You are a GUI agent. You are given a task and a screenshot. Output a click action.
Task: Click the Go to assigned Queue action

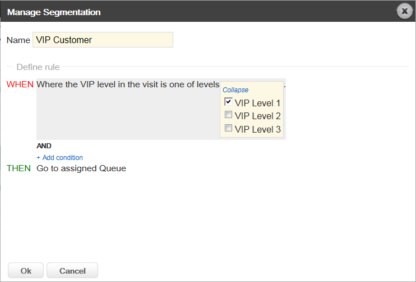[x=81, y=168]
